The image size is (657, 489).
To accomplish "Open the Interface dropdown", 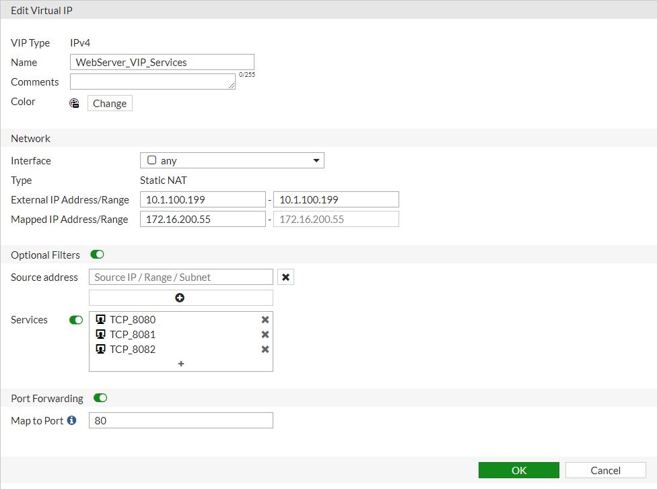I will (x=315, y=160).
